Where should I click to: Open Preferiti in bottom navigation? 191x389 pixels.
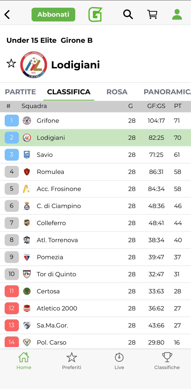pyautogui.click(x=72, y=361)
